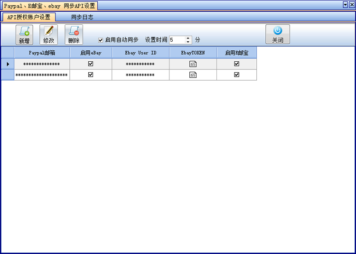
Task: Select the Paypal、E邮宝、ebay 同步API设置 window tab
Action: 50,6
